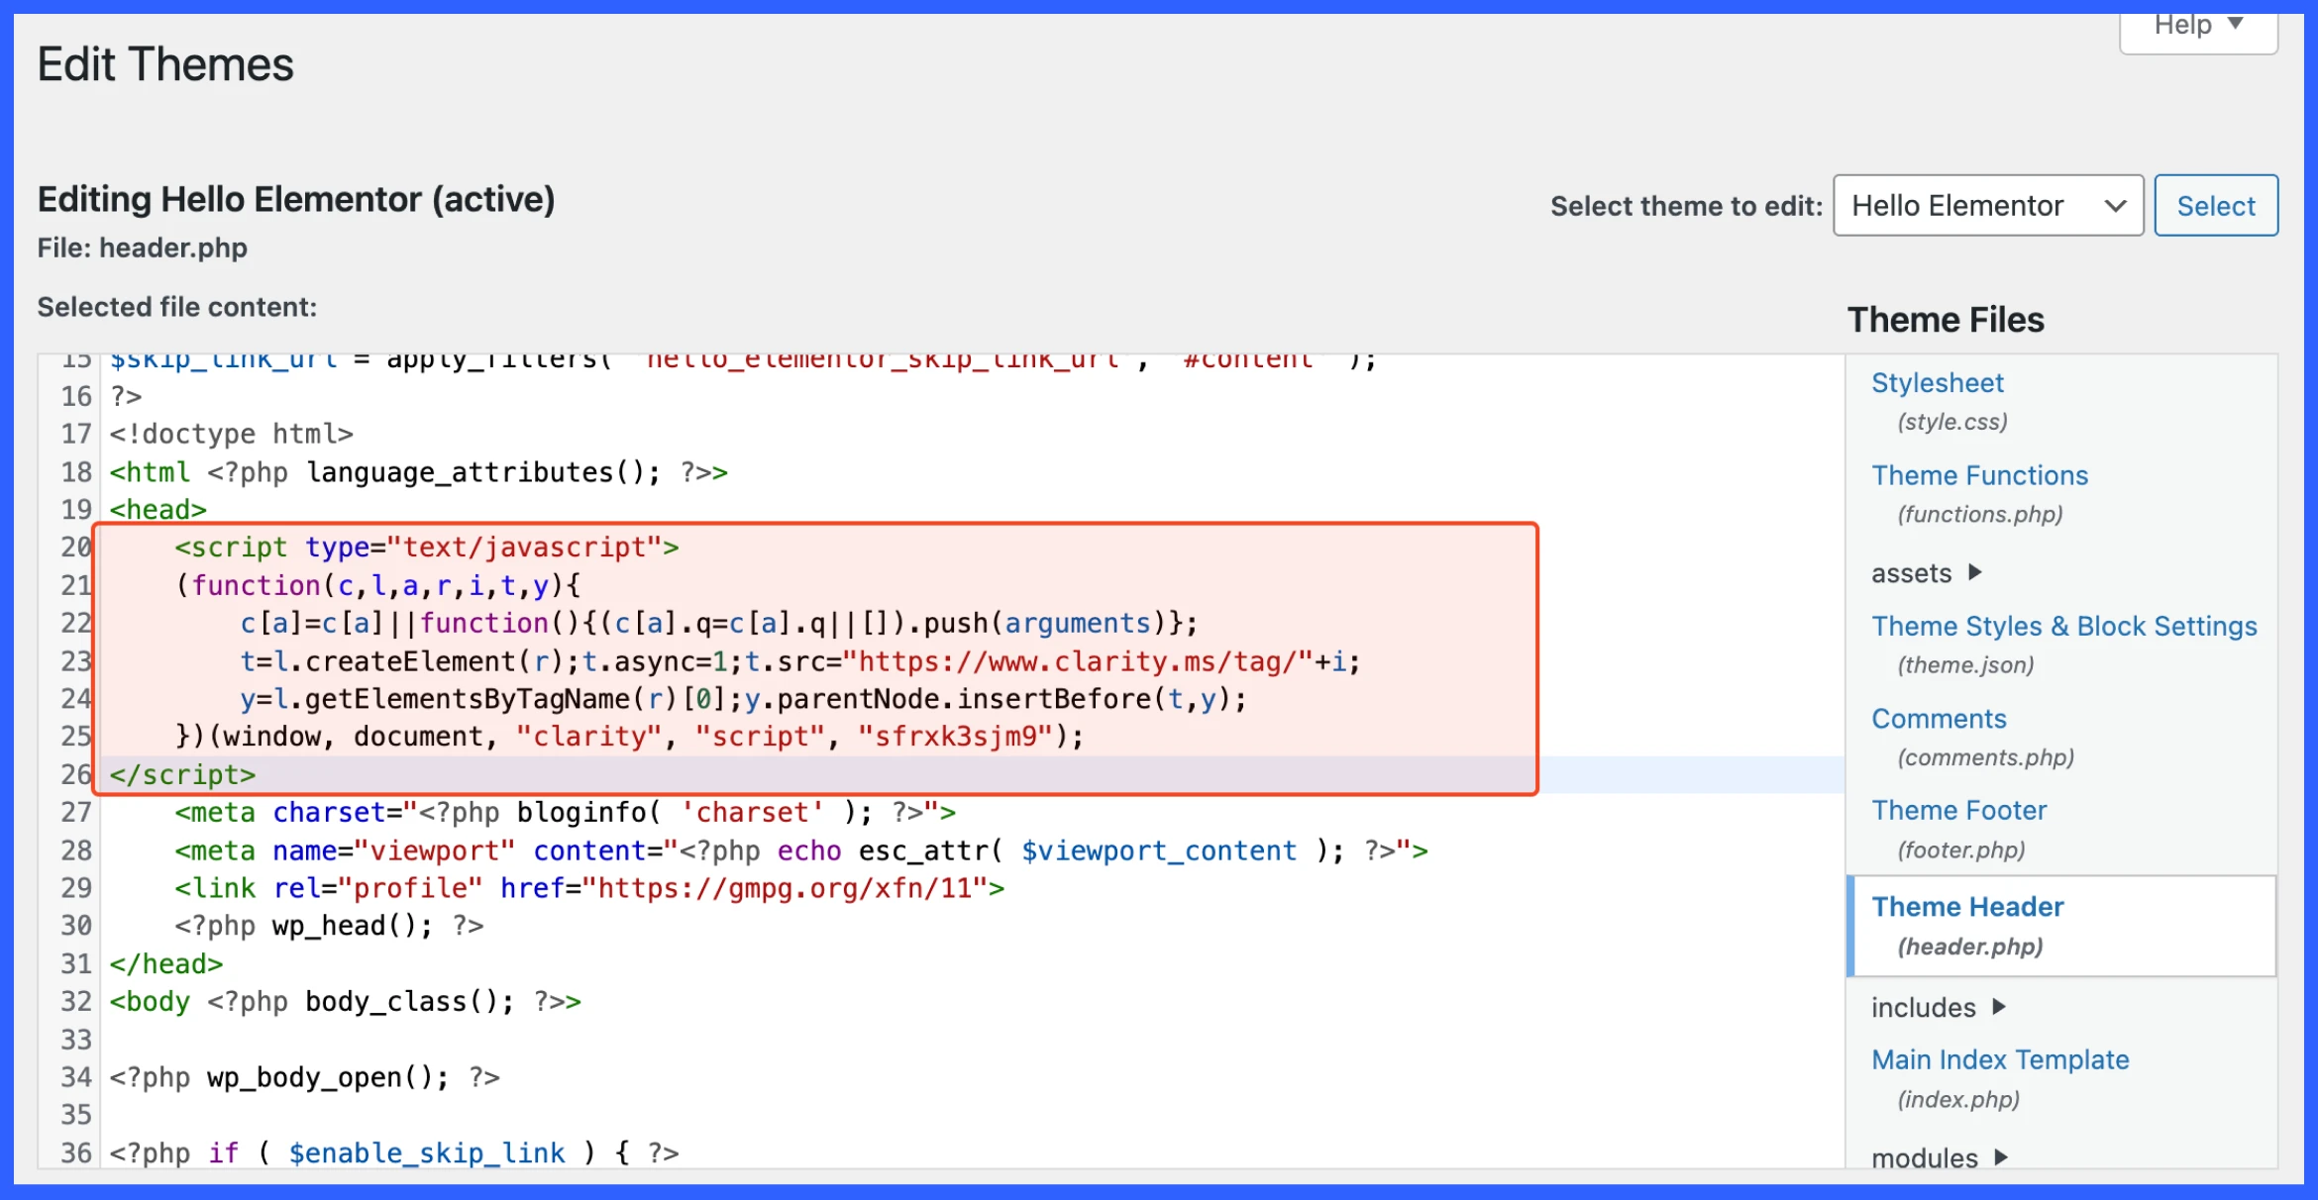
Task: Open Theme Styles & Block Settings file
Action: click(2063, 626)
